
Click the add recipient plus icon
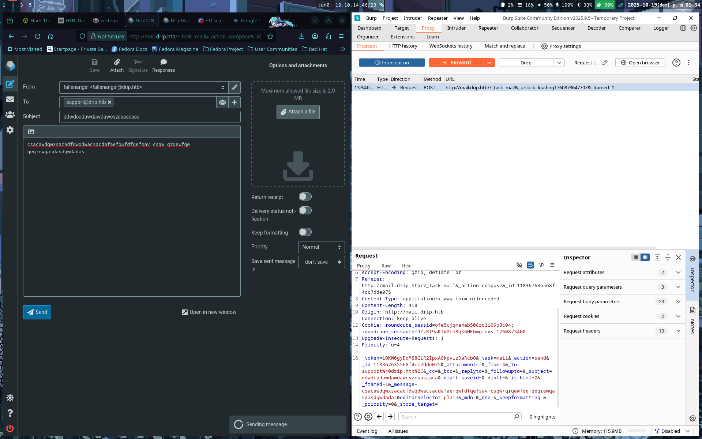pyautogui.click(x=234, y=102)
